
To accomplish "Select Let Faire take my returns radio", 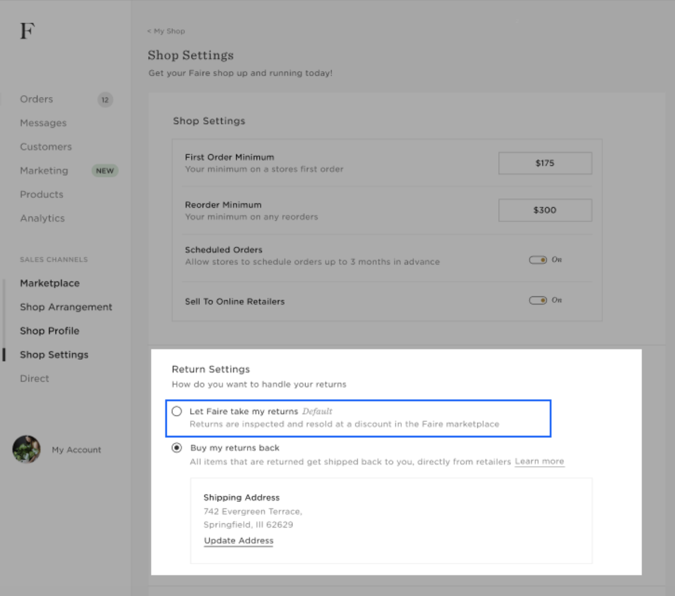I will pyautogui.click(x=177, y=411).
